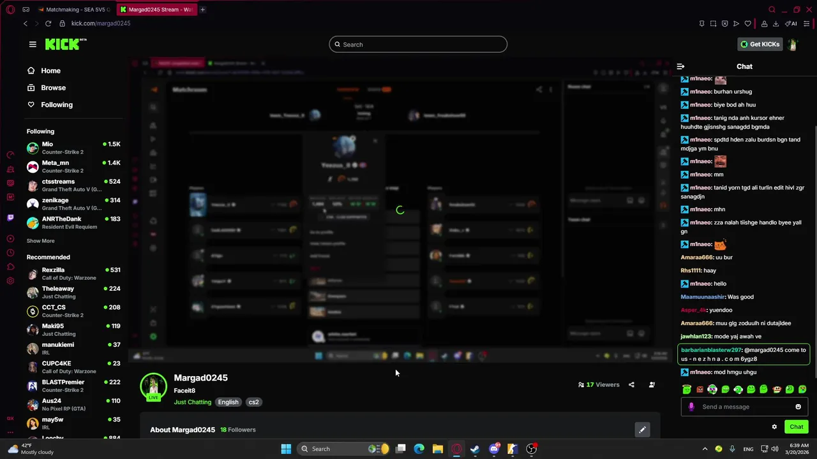The image size is (817, 459).
Task: Click the Kick logo
Action: point(65,44)
